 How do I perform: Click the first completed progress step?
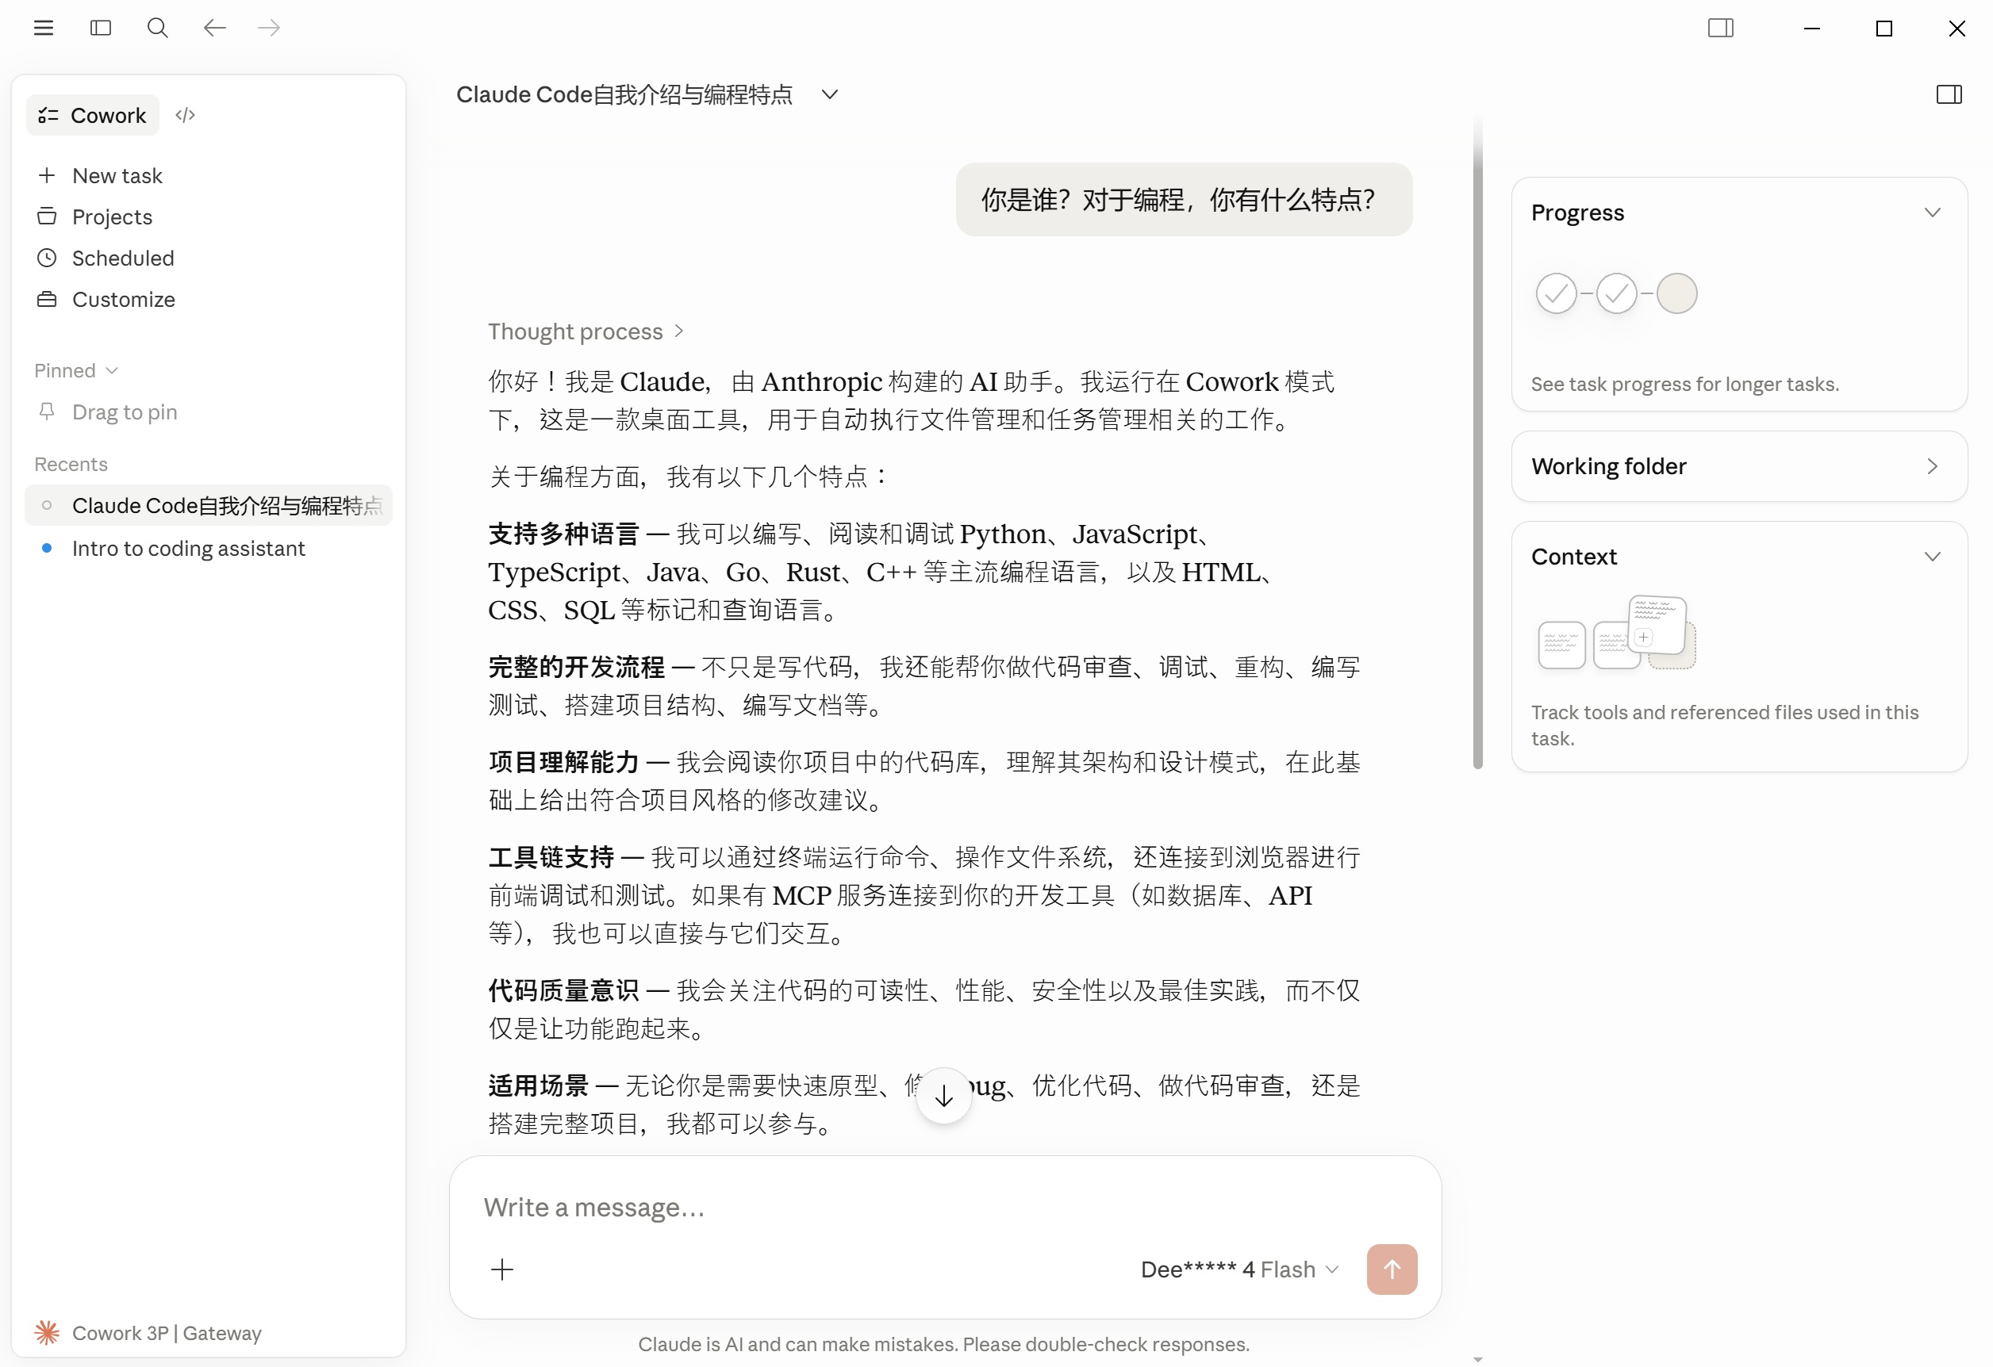[1556, 294]
